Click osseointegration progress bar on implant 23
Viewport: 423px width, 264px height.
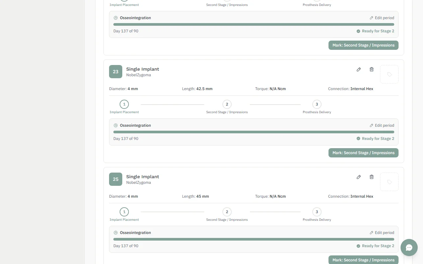(x=254, y=132)
